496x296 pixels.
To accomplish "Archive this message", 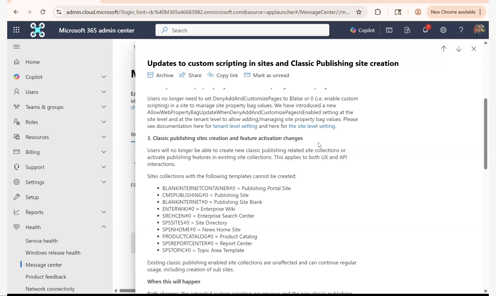I will 160,75.
